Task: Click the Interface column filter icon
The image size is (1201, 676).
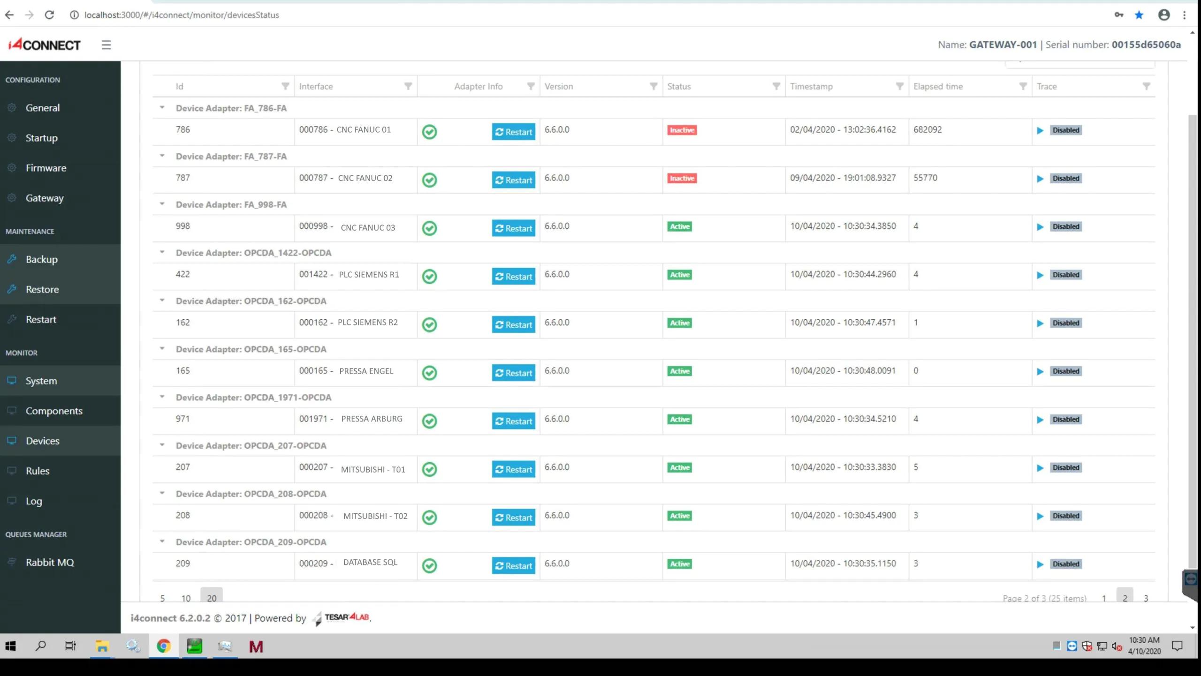Action: (408, 86)
